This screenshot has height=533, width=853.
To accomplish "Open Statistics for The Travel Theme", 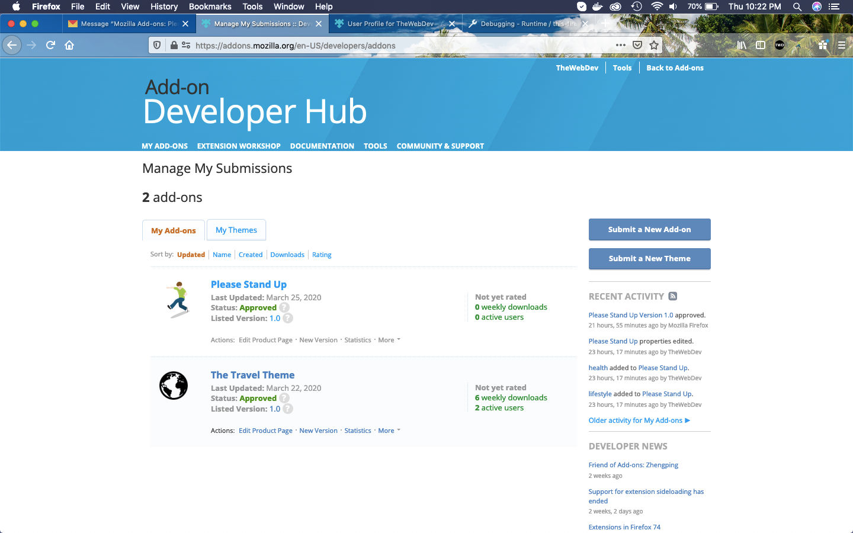I will (358, 431).
